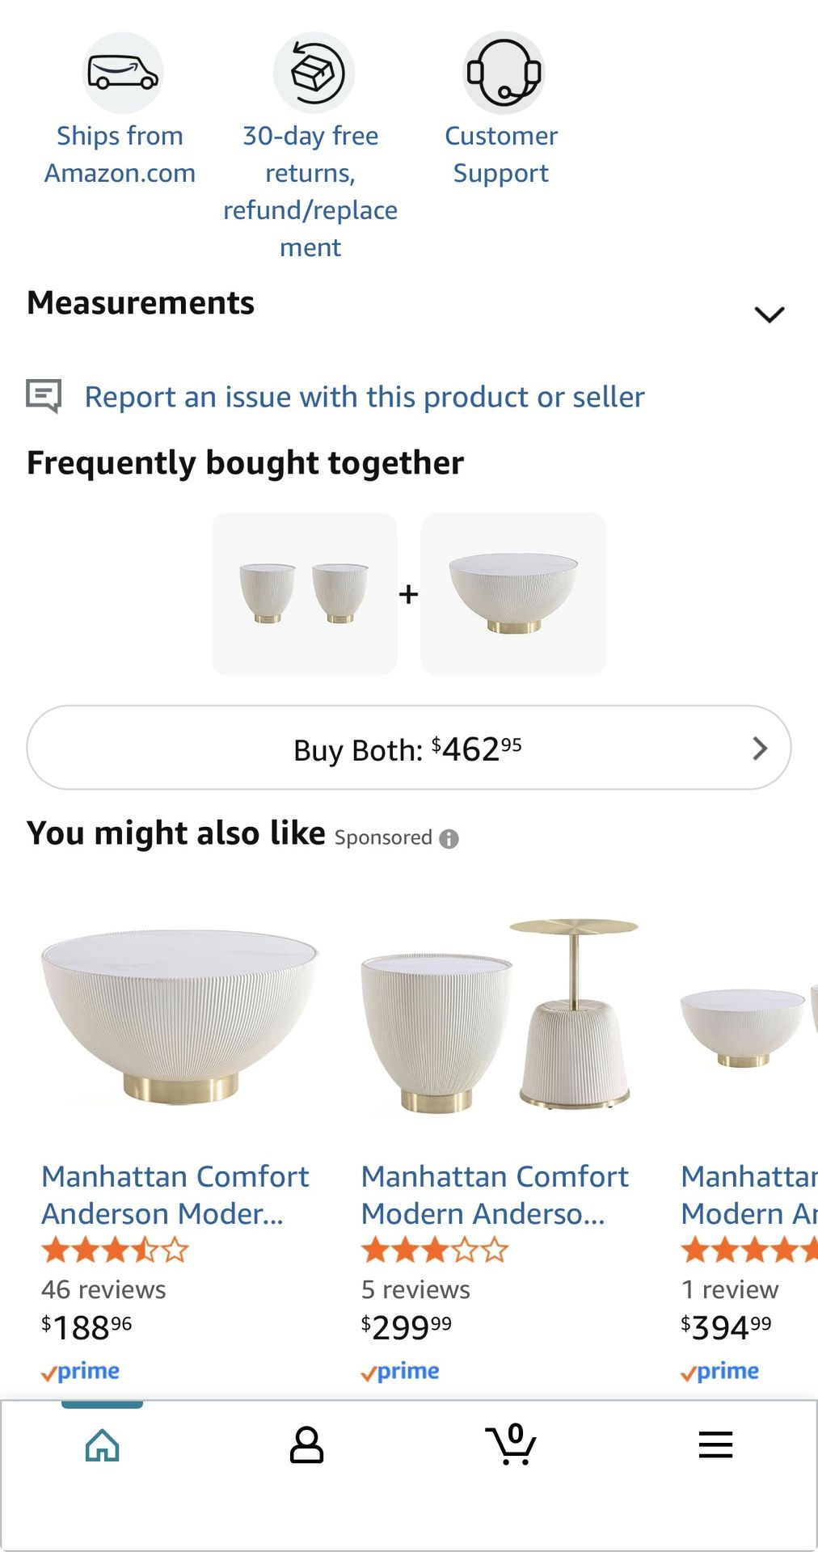
Task: Expand the Measurements heading
Action: point(141,303)
